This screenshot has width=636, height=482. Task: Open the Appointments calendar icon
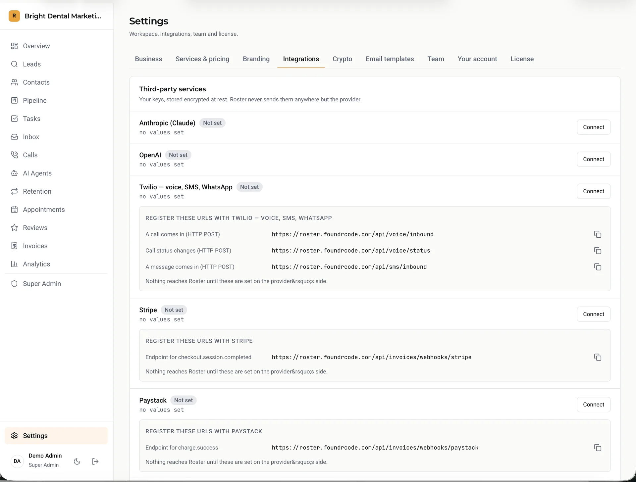tap(14, 210)
